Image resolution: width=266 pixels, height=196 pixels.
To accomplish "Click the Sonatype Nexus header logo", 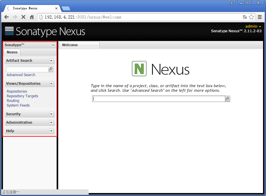I will (45, 31).
